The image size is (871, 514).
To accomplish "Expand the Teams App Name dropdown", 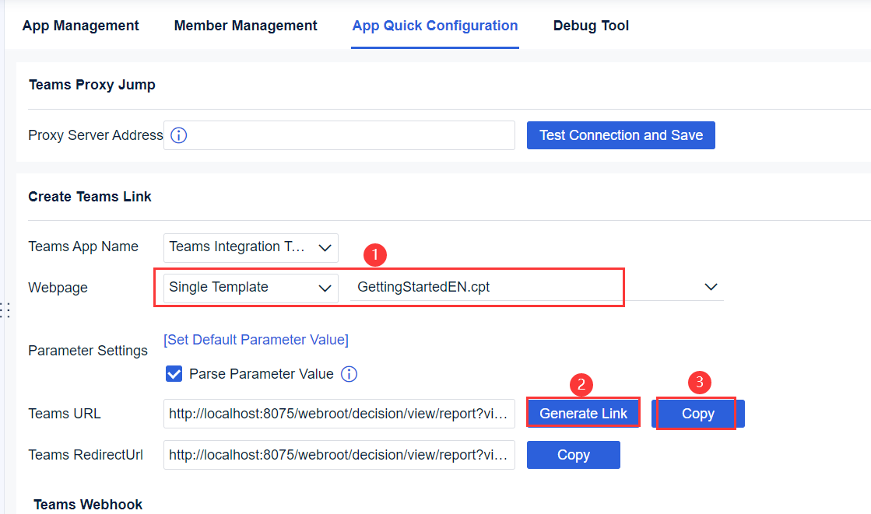I will pyautogui.click(x=251, y=247).
